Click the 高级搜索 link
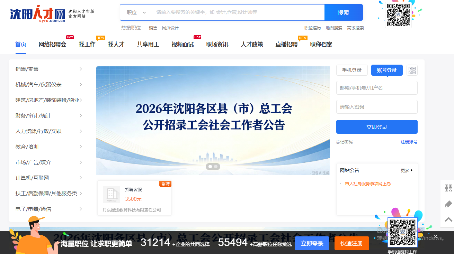Screen dimensions: 454x254 (355, 28)
